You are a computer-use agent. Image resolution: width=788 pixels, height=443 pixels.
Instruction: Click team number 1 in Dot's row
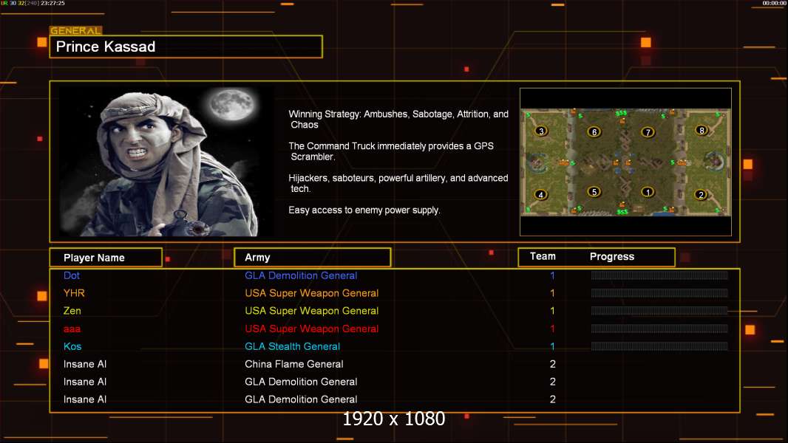click(552, 275)
